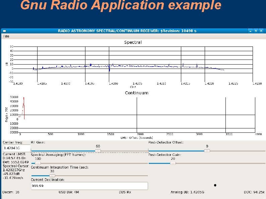Click the 'Spectral' plot title
The width and height of the screenshot is (266, 199).
pos(133,42)
